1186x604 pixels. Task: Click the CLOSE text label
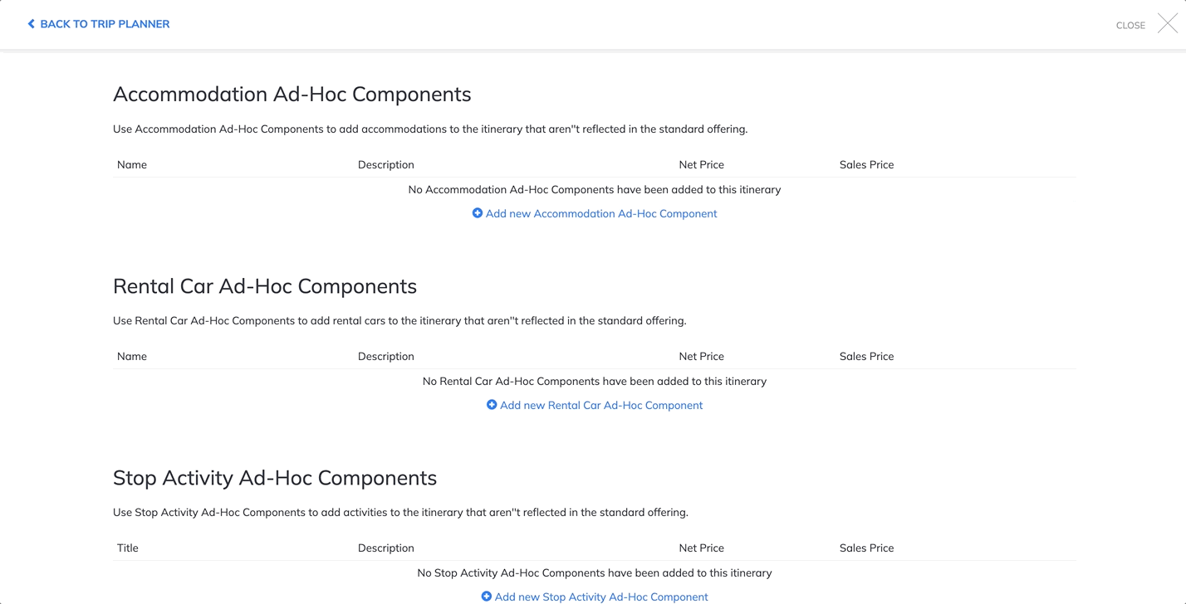pos(1130,26)
